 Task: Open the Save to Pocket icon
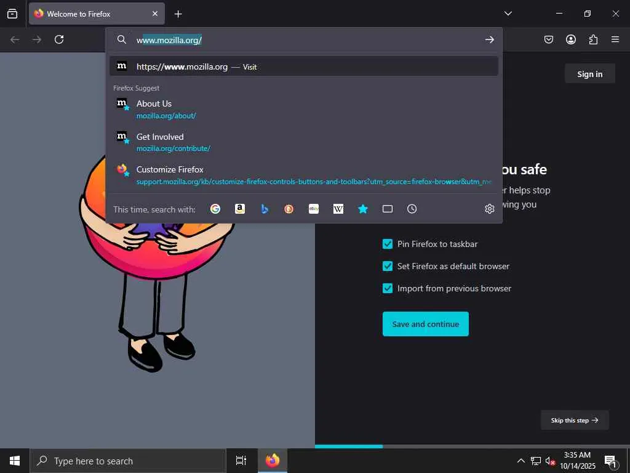pyautogui.click(x=548, y=39)
